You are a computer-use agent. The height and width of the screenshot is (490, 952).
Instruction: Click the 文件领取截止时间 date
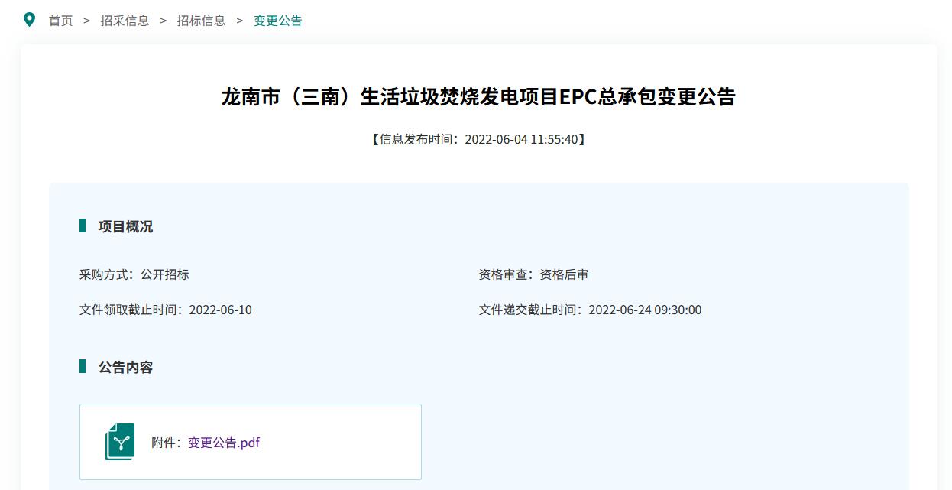tap(220, 310)
